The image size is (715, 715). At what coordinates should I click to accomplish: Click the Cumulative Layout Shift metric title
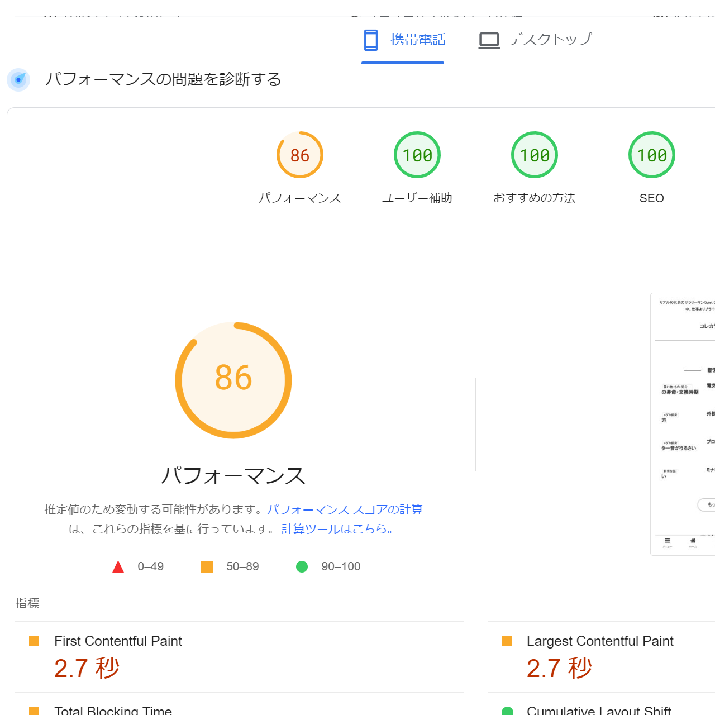599,710
